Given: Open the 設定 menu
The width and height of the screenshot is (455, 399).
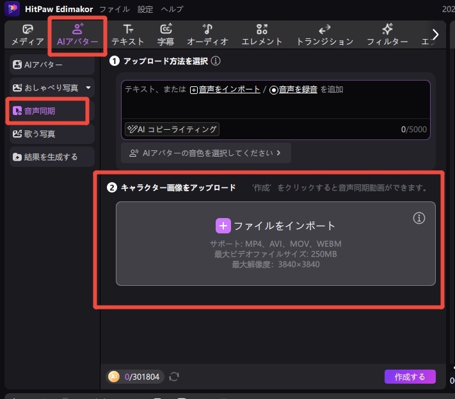Looking at the screenshot, I should click(x=145, y=10).
